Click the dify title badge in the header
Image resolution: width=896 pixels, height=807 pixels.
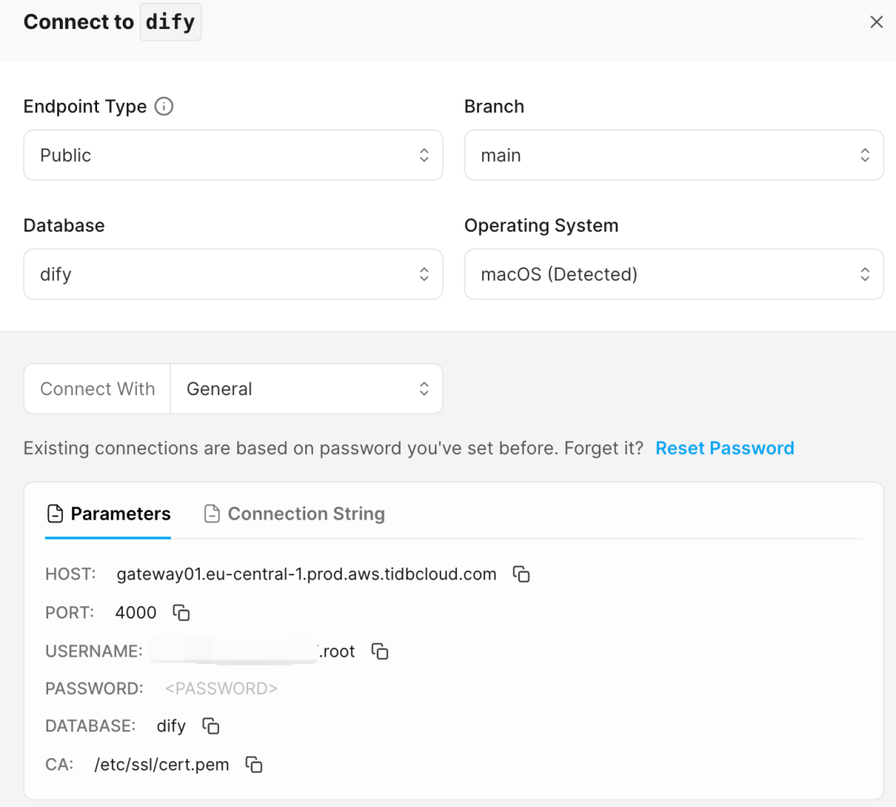(170, 22)
